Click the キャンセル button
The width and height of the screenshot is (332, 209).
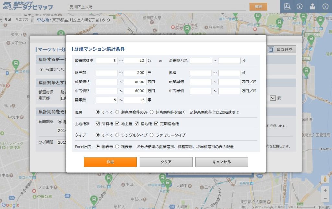click(221, 162)
